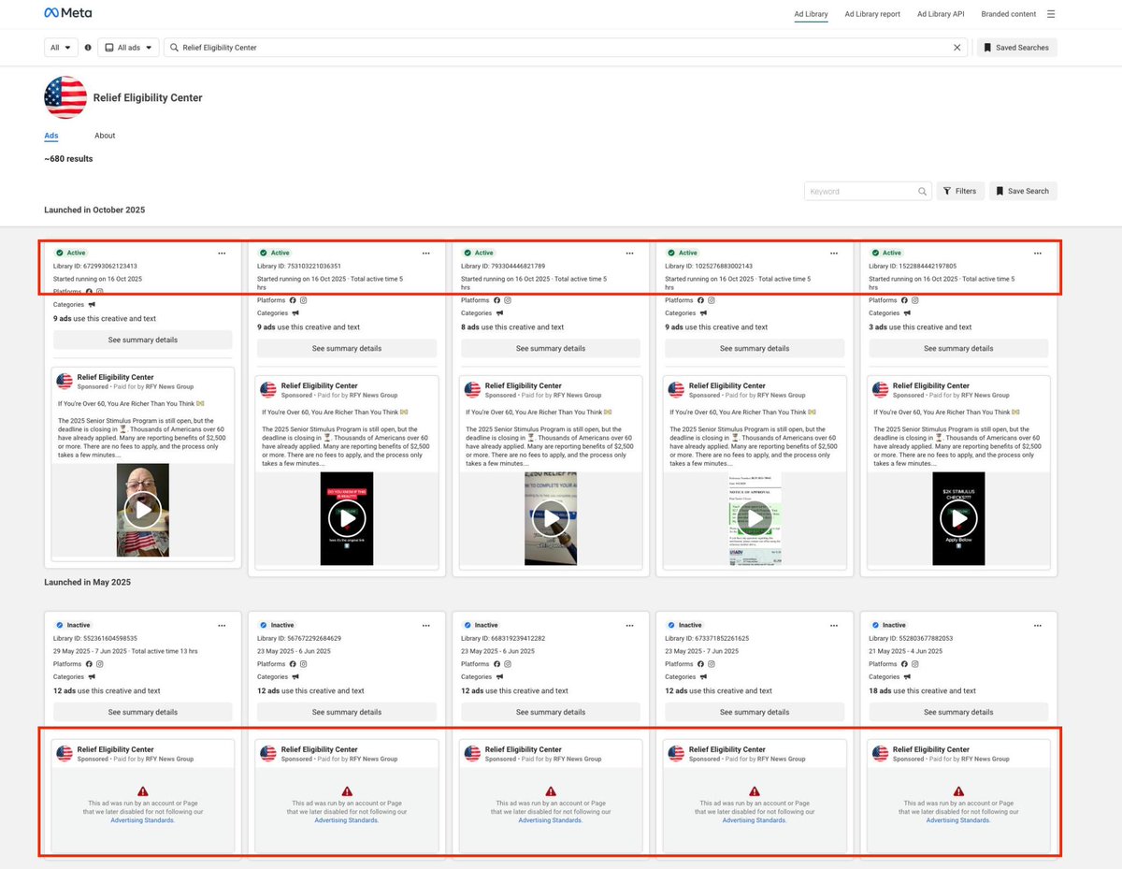
Task: Expand the All ads category dropdown
Action: (128, 47)
